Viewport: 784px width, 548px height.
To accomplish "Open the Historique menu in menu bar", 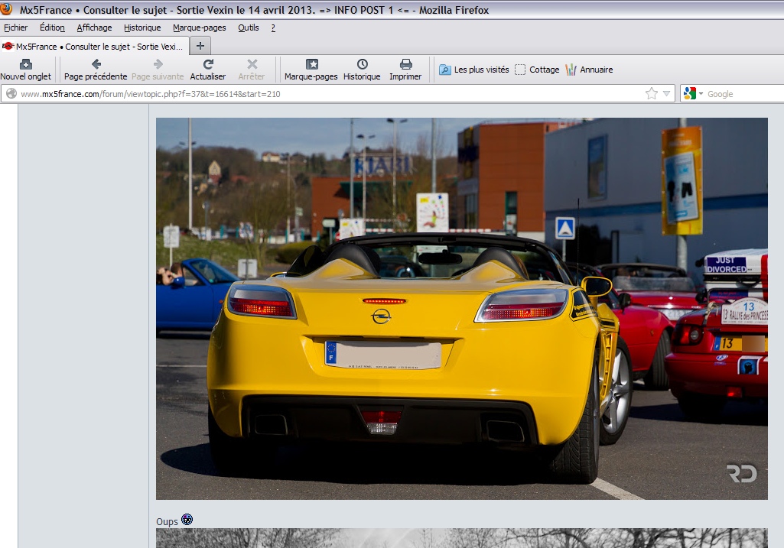I will click(x=142, y=28).
